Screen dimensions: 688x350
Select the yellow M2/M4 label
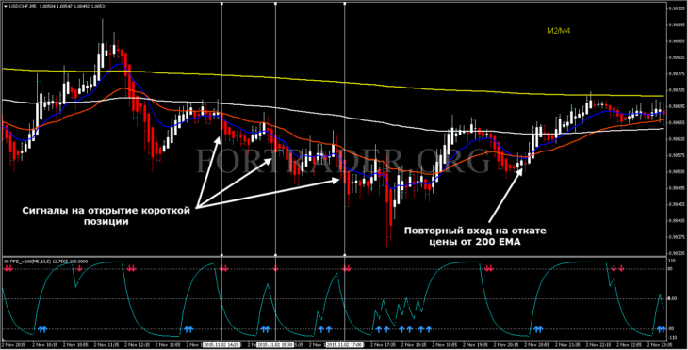(558, 31)
